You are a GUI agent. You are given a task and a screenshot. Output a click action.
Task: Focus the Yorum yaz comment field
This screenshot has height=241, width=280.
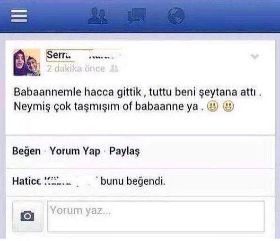click(156, 216)
